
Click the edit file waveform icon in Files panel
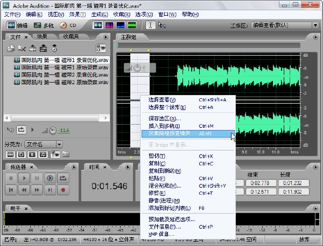point(32,49)
